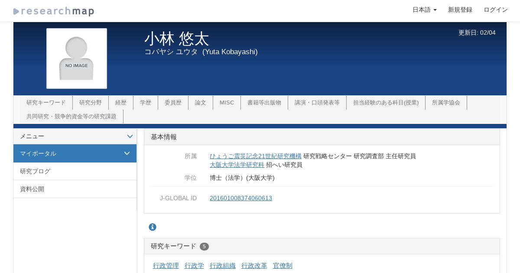Screen dimensions: 520x273
Task: Collapse the メニュー sidebar chevron
Action: tap(130, 136)
